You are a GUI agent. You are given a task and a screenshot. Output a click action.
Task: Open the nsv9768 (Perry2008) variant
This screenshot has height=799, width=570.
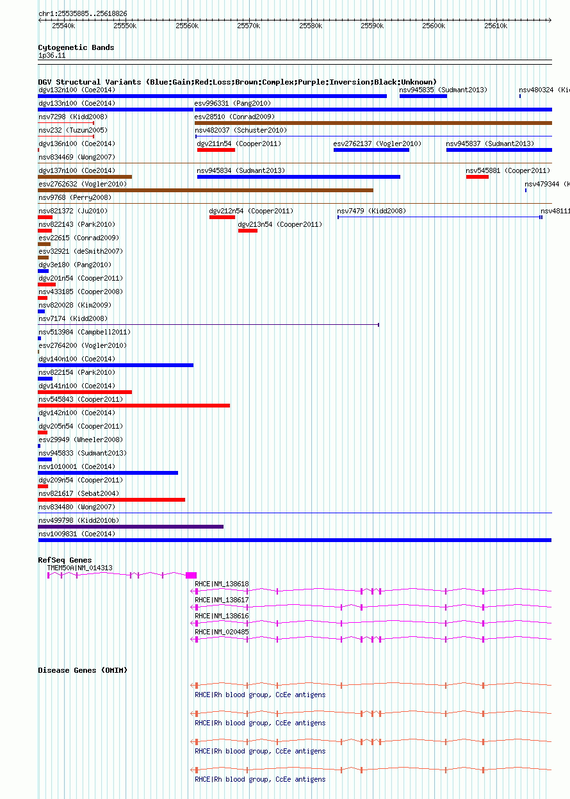tap(295, 204)
